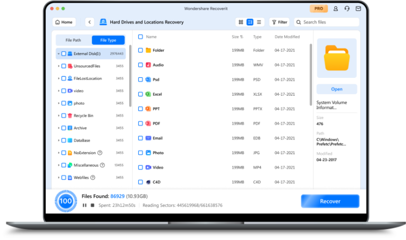Click the DataBase category icon
Image resolution: width=406 pixels, height=240 pixels.
click(x=70, y=141)
